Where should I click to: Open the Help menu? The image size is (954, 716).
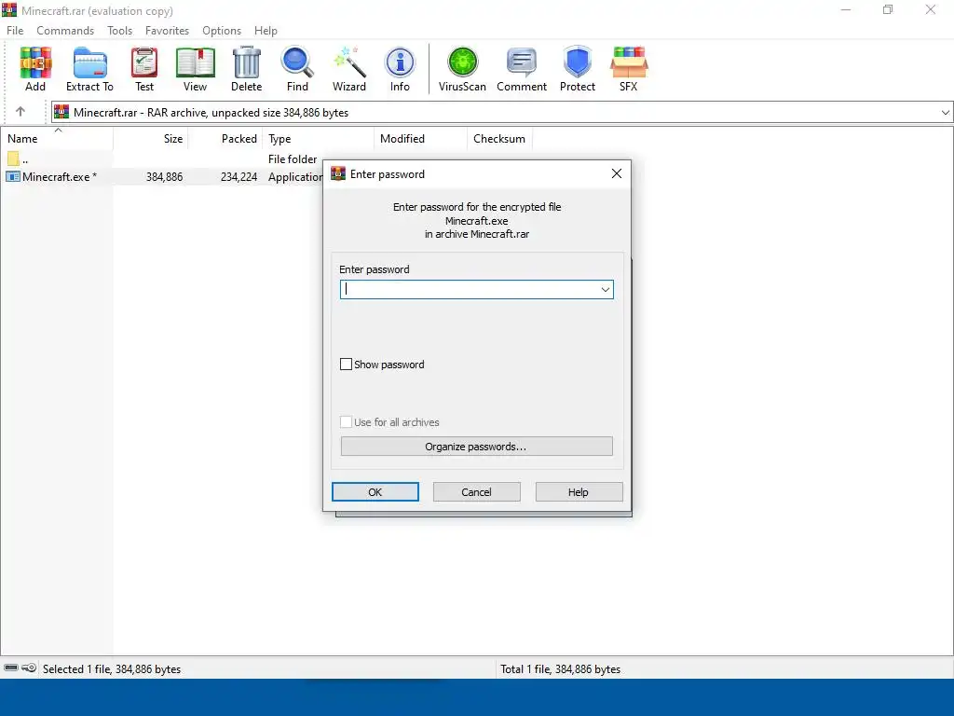tap(266, 31)
